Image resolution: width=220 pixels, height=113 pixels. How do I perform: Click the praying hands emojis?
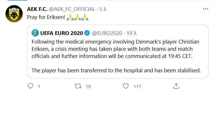pyautogui.click(x=78, y=17)
